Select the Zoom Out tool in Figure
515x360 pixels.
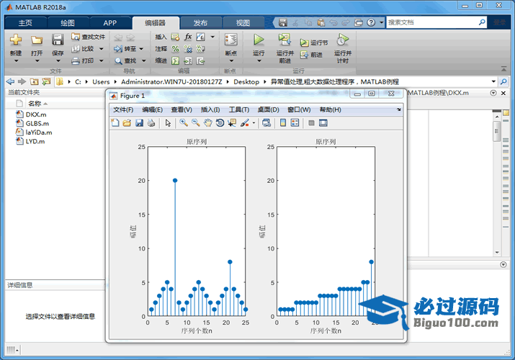[x=196, y=122]
